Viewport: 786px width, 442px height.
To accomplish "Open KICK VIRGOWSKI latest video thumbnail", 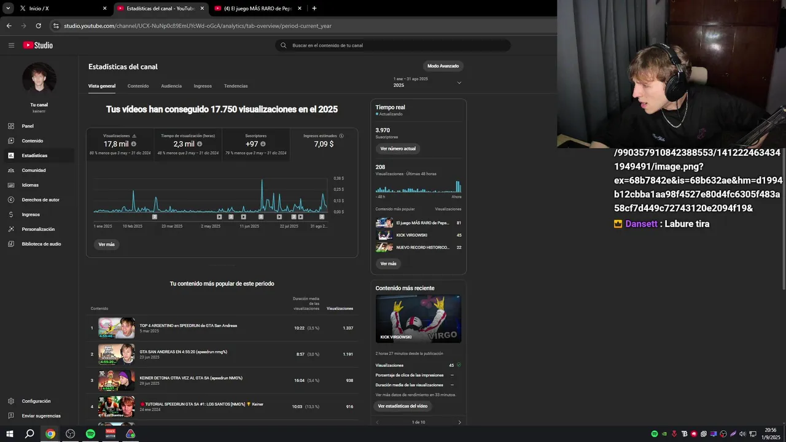I will (x=418, y=319).
